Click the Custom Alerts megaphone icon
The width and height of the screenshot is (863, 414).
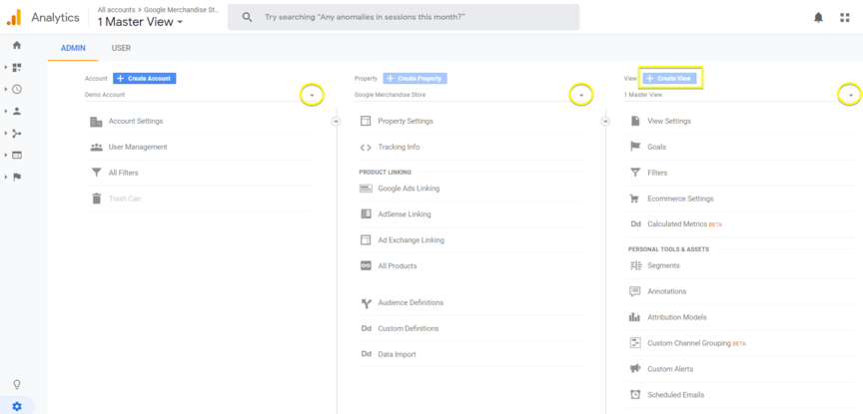click(x=635, y=369)
